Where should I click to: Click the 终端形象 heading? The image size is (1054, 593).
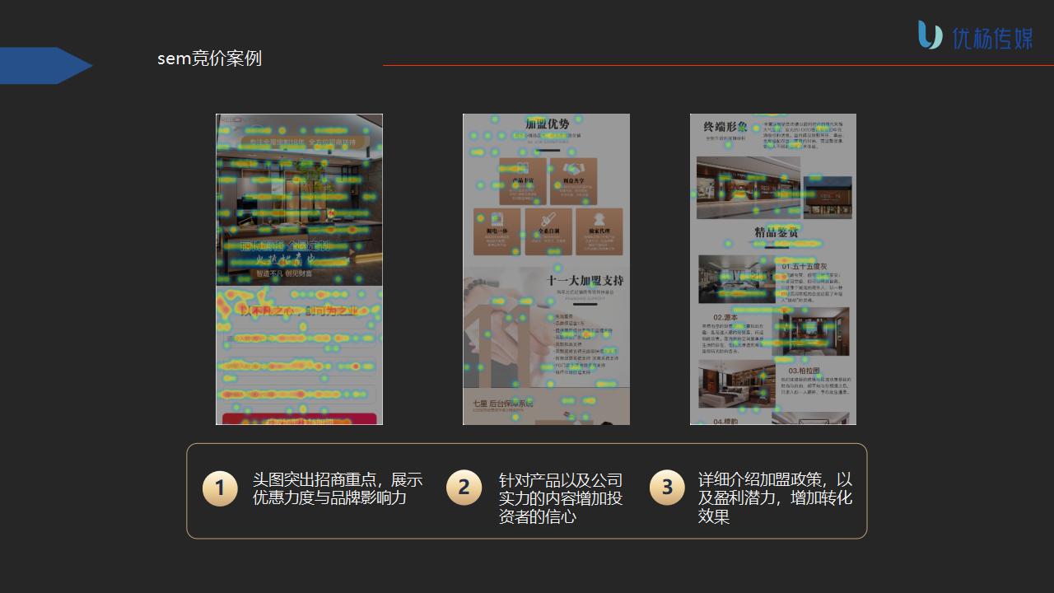(x=725, y=127)
